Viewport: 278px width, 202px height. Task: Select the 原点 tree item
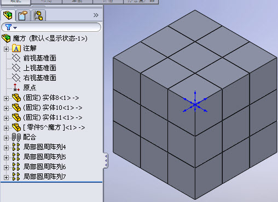[x=30, y=88]
